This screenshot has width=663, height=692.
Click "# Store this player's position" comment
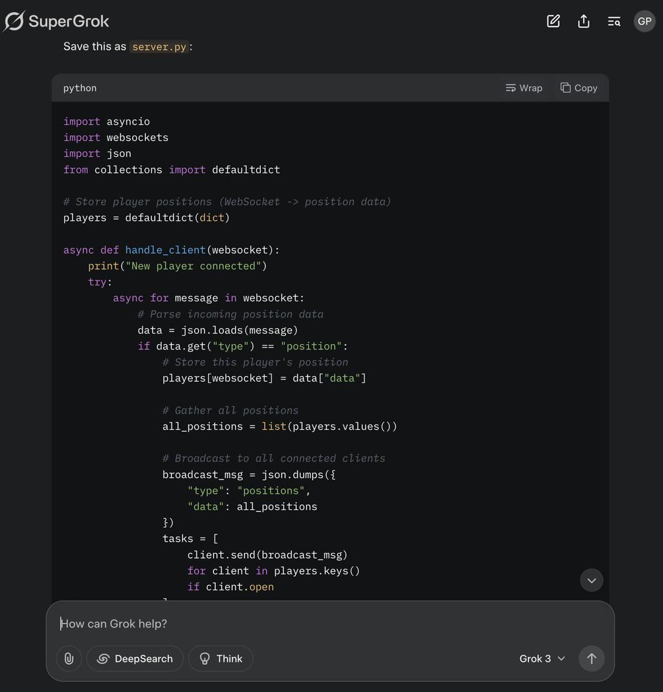(x=255, y=362)
